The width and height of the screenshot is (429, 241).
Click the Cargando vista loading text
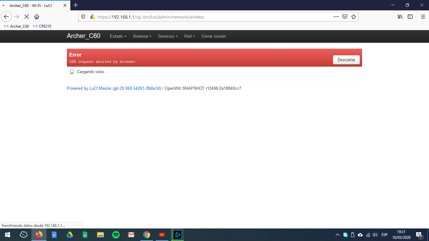(92, 72)
